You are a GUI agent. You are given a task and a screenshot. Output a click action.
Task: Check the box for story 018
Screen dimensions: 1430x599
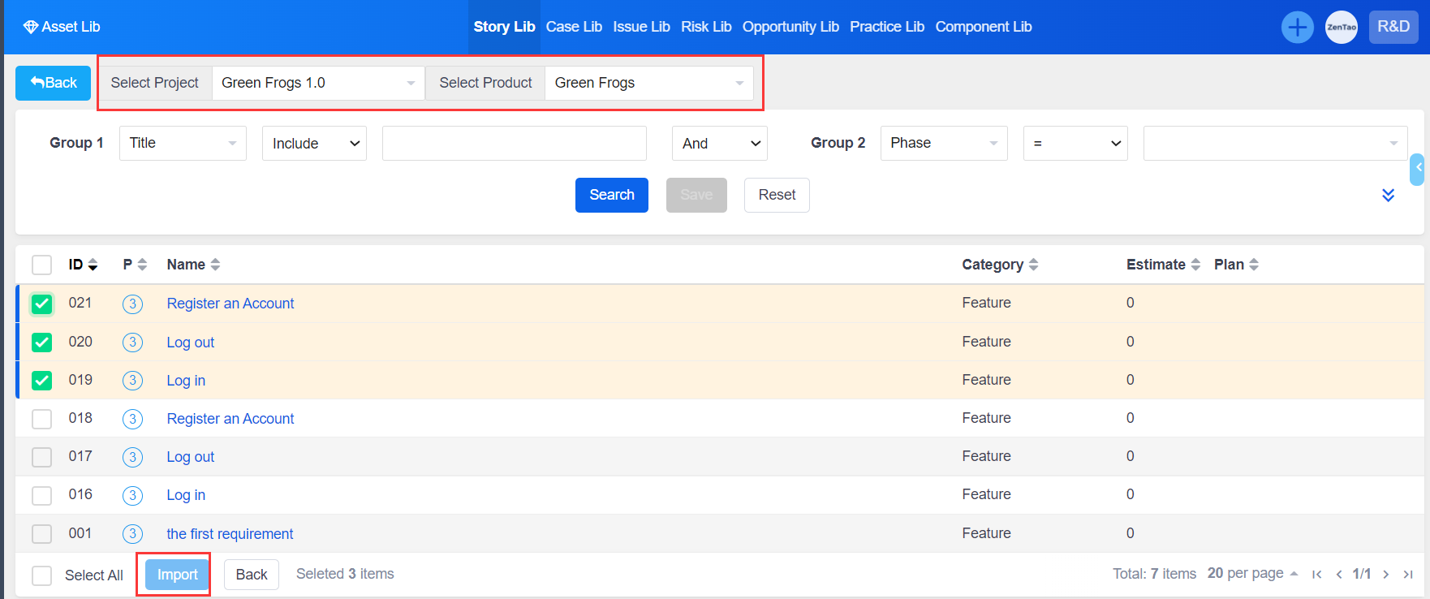[x=41, y=419]
